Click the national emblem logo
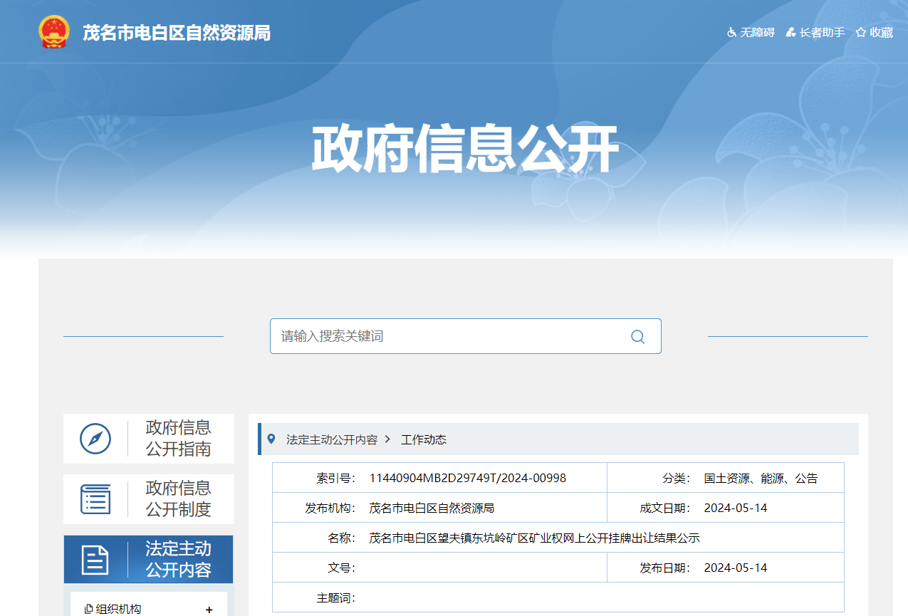This screenshot has height=616, width=908. [53, 32]
